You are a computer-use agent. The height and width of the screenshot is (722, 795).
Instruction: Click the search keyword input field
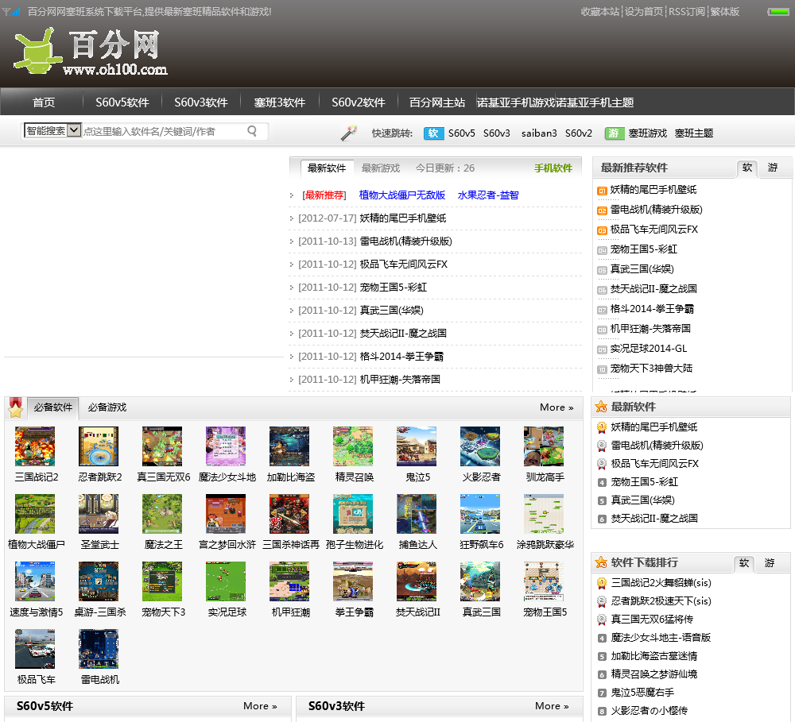(x=163, y=131)
